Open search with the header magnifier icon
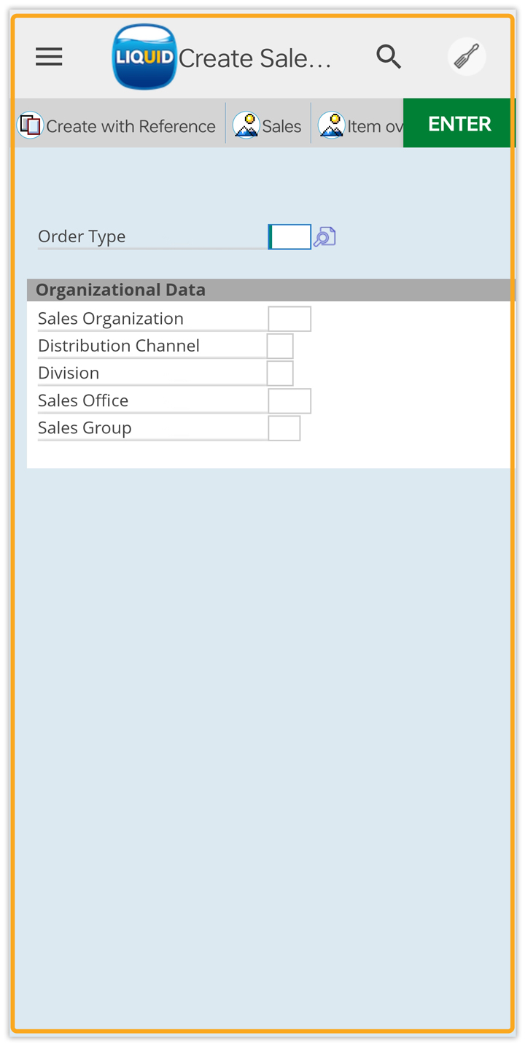This screenshot has height=1046, width=525. click(389, 56)
